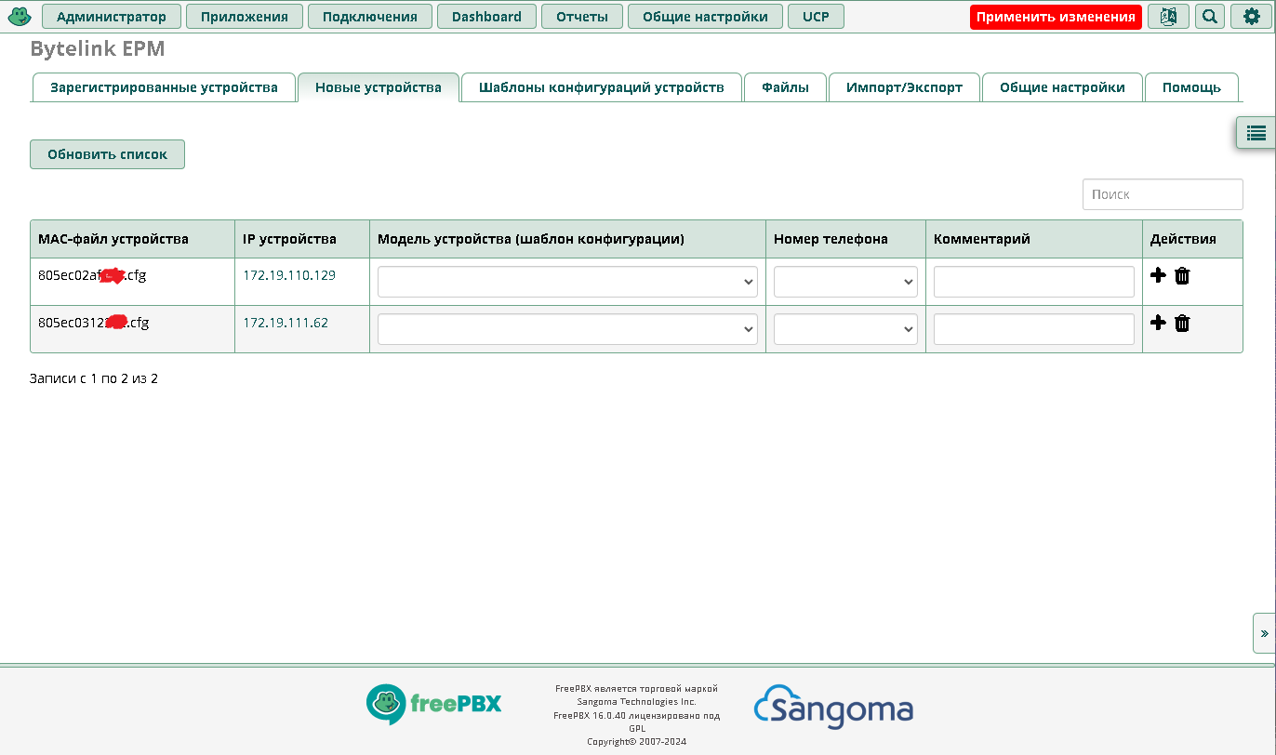Open phone number dropdown for second row

[x=845, y=329]
